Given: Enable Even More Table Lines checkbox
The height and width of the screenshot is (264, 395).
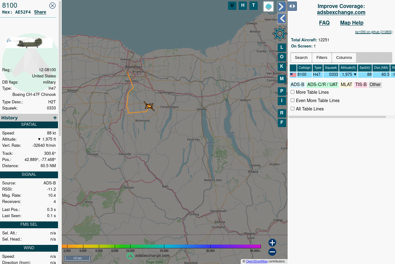Looking at the screenshot, I should [293, 100].
